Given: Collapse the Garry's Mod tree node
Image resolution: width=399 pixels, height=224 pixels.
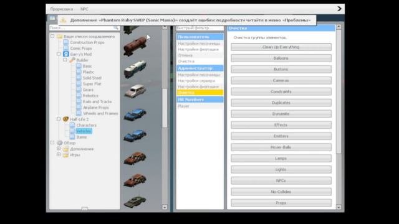Looking at the screenshot, I should [59, 54].
